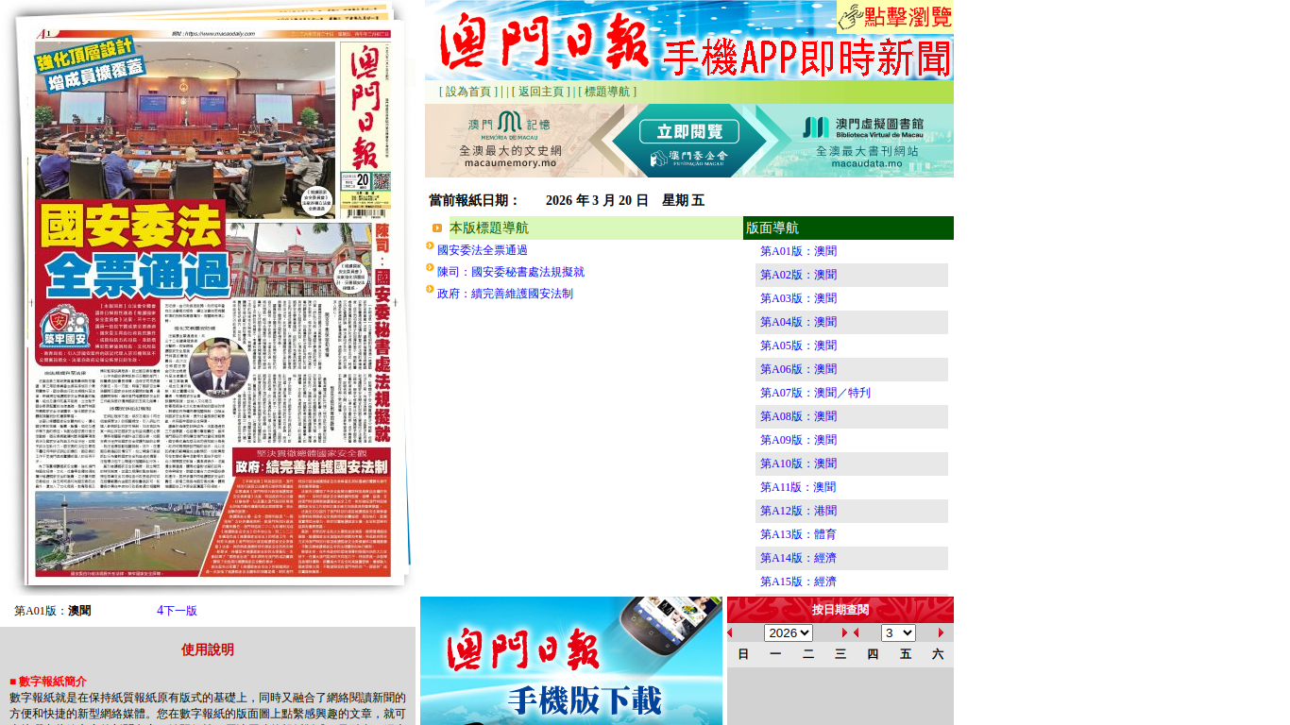Click the 使用說明 heading
The width and height of the screenshot is (1290, 725).
pos(208,649)
